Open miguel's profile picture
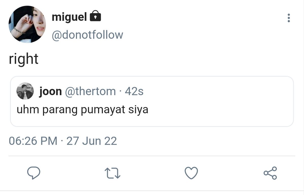 click(x=27, y=24)
